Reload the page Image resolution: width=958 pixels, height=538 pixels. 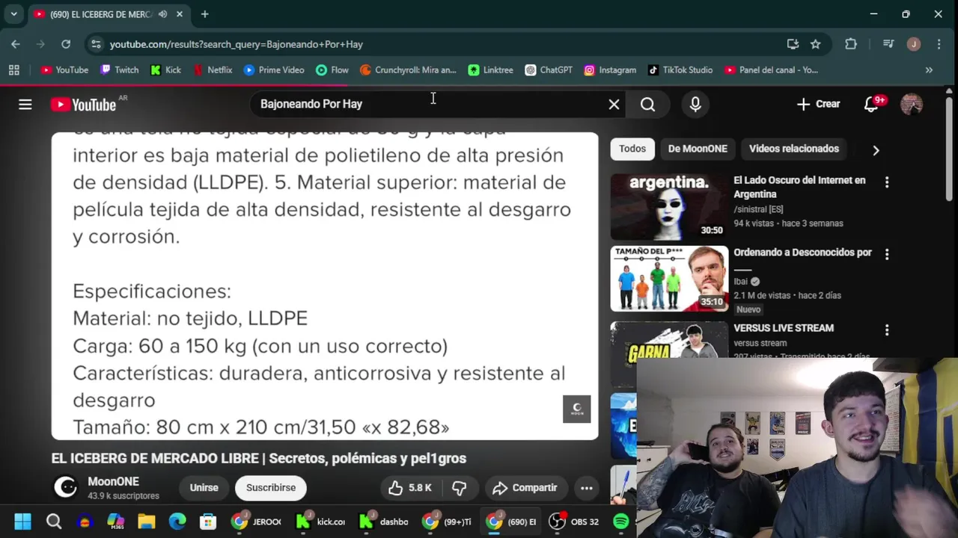pos(66,44)
